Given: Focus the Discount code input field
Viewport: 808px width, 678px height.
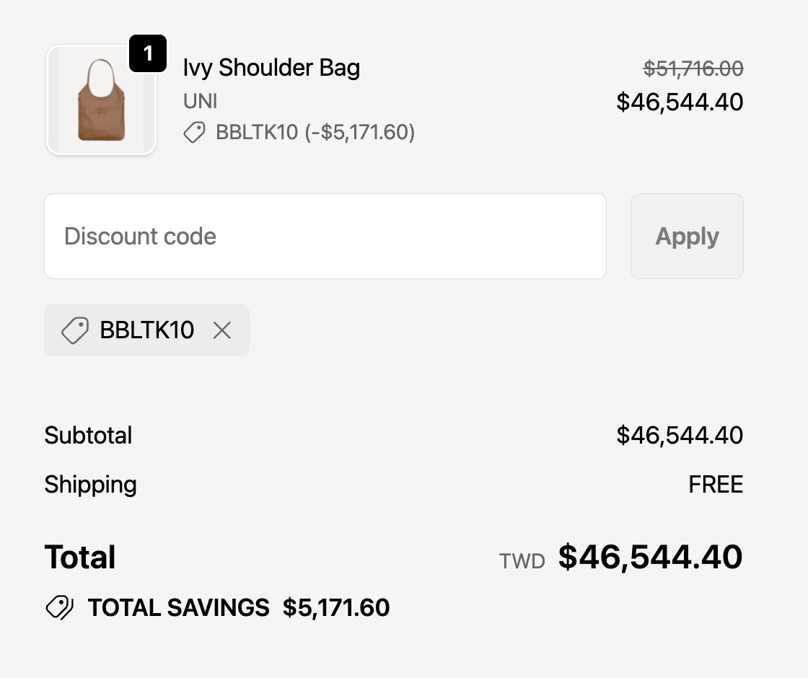Looking at the screenshot, I should (325, 237).
